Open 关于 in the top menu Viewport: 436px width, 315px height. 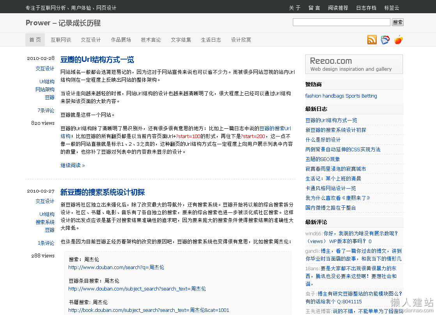point(295,8)
